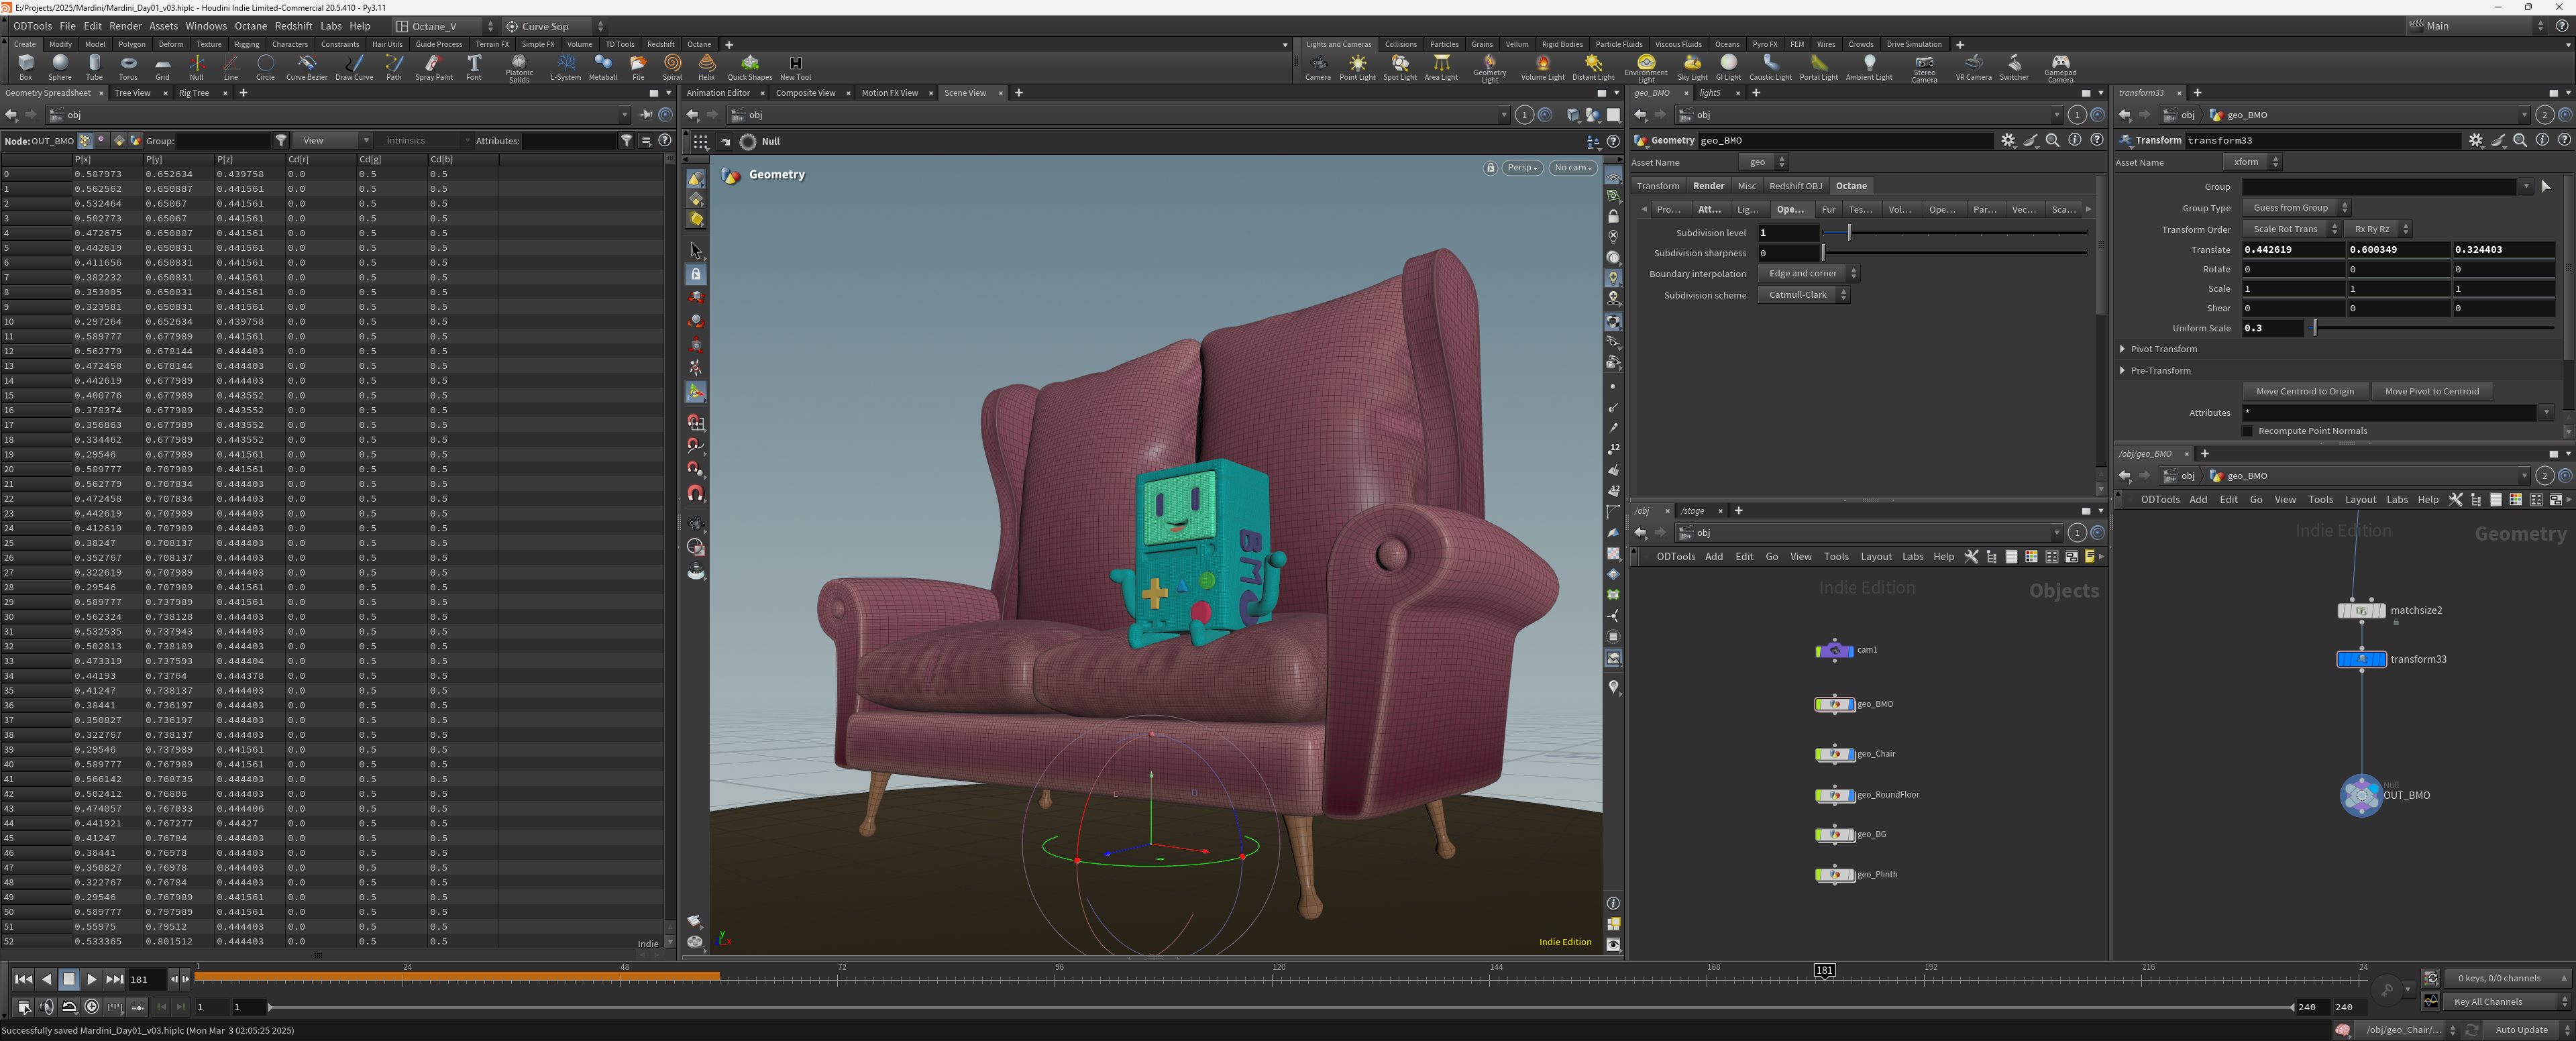Open the Windows menu
Screen dimensions: 2576x1041
pos(206,26)
